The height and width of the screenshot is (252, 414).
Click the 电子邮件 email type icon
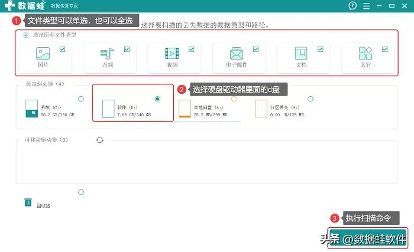tap(237, 54)
